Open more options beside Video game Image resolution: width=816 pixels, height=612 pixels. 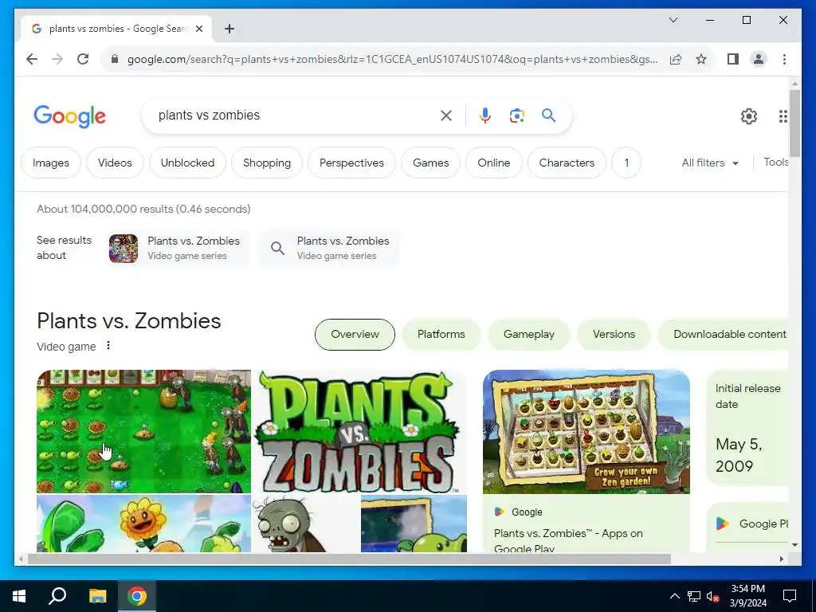point(108,346)
